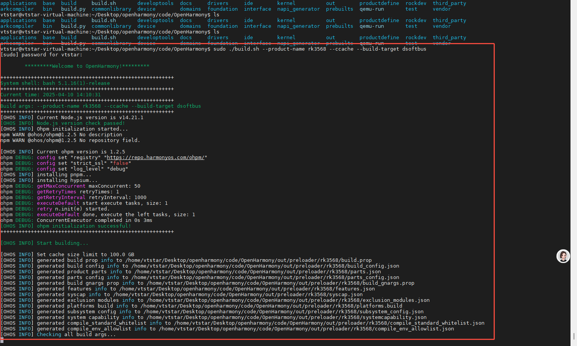Image resolution: width=577 pixels, height=346 pixels.
Task: Click the round avatar icon beside the terminal
Action: [x=563, y=256]
